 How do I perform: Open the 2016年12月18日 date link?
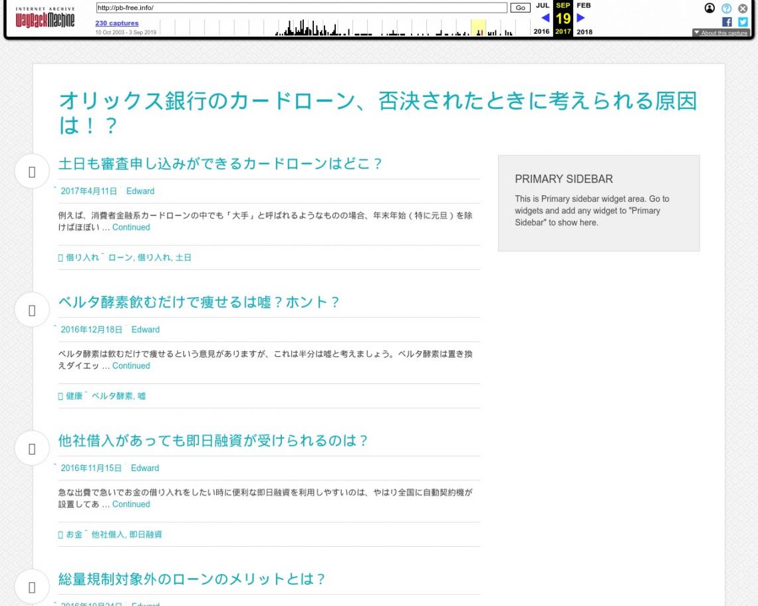(91, 330)
